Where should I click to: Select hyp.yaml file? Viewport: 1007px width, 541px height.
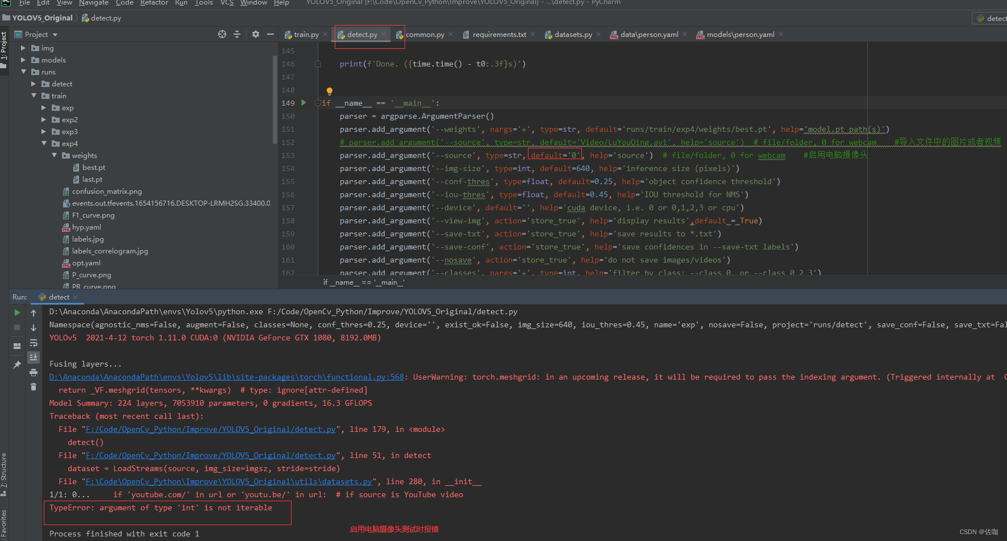tap(86, 227)
